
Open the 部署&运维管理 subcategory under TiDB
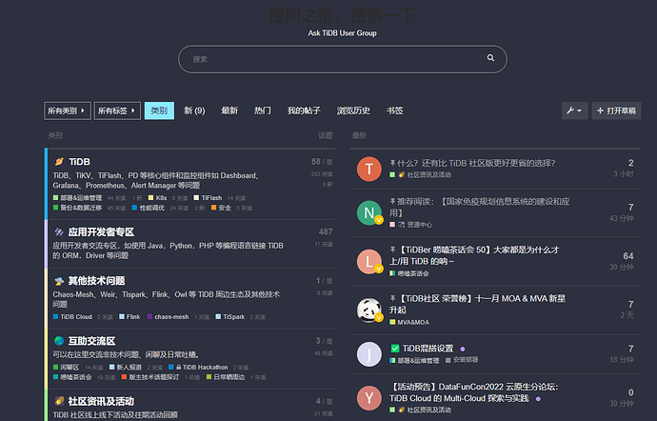tap(77, 198)
